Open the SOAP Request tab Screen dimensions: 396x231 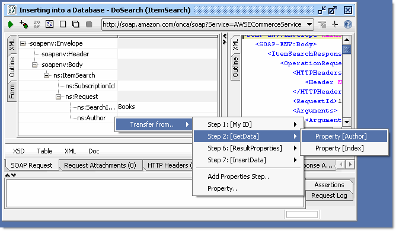tap(31, 165)
